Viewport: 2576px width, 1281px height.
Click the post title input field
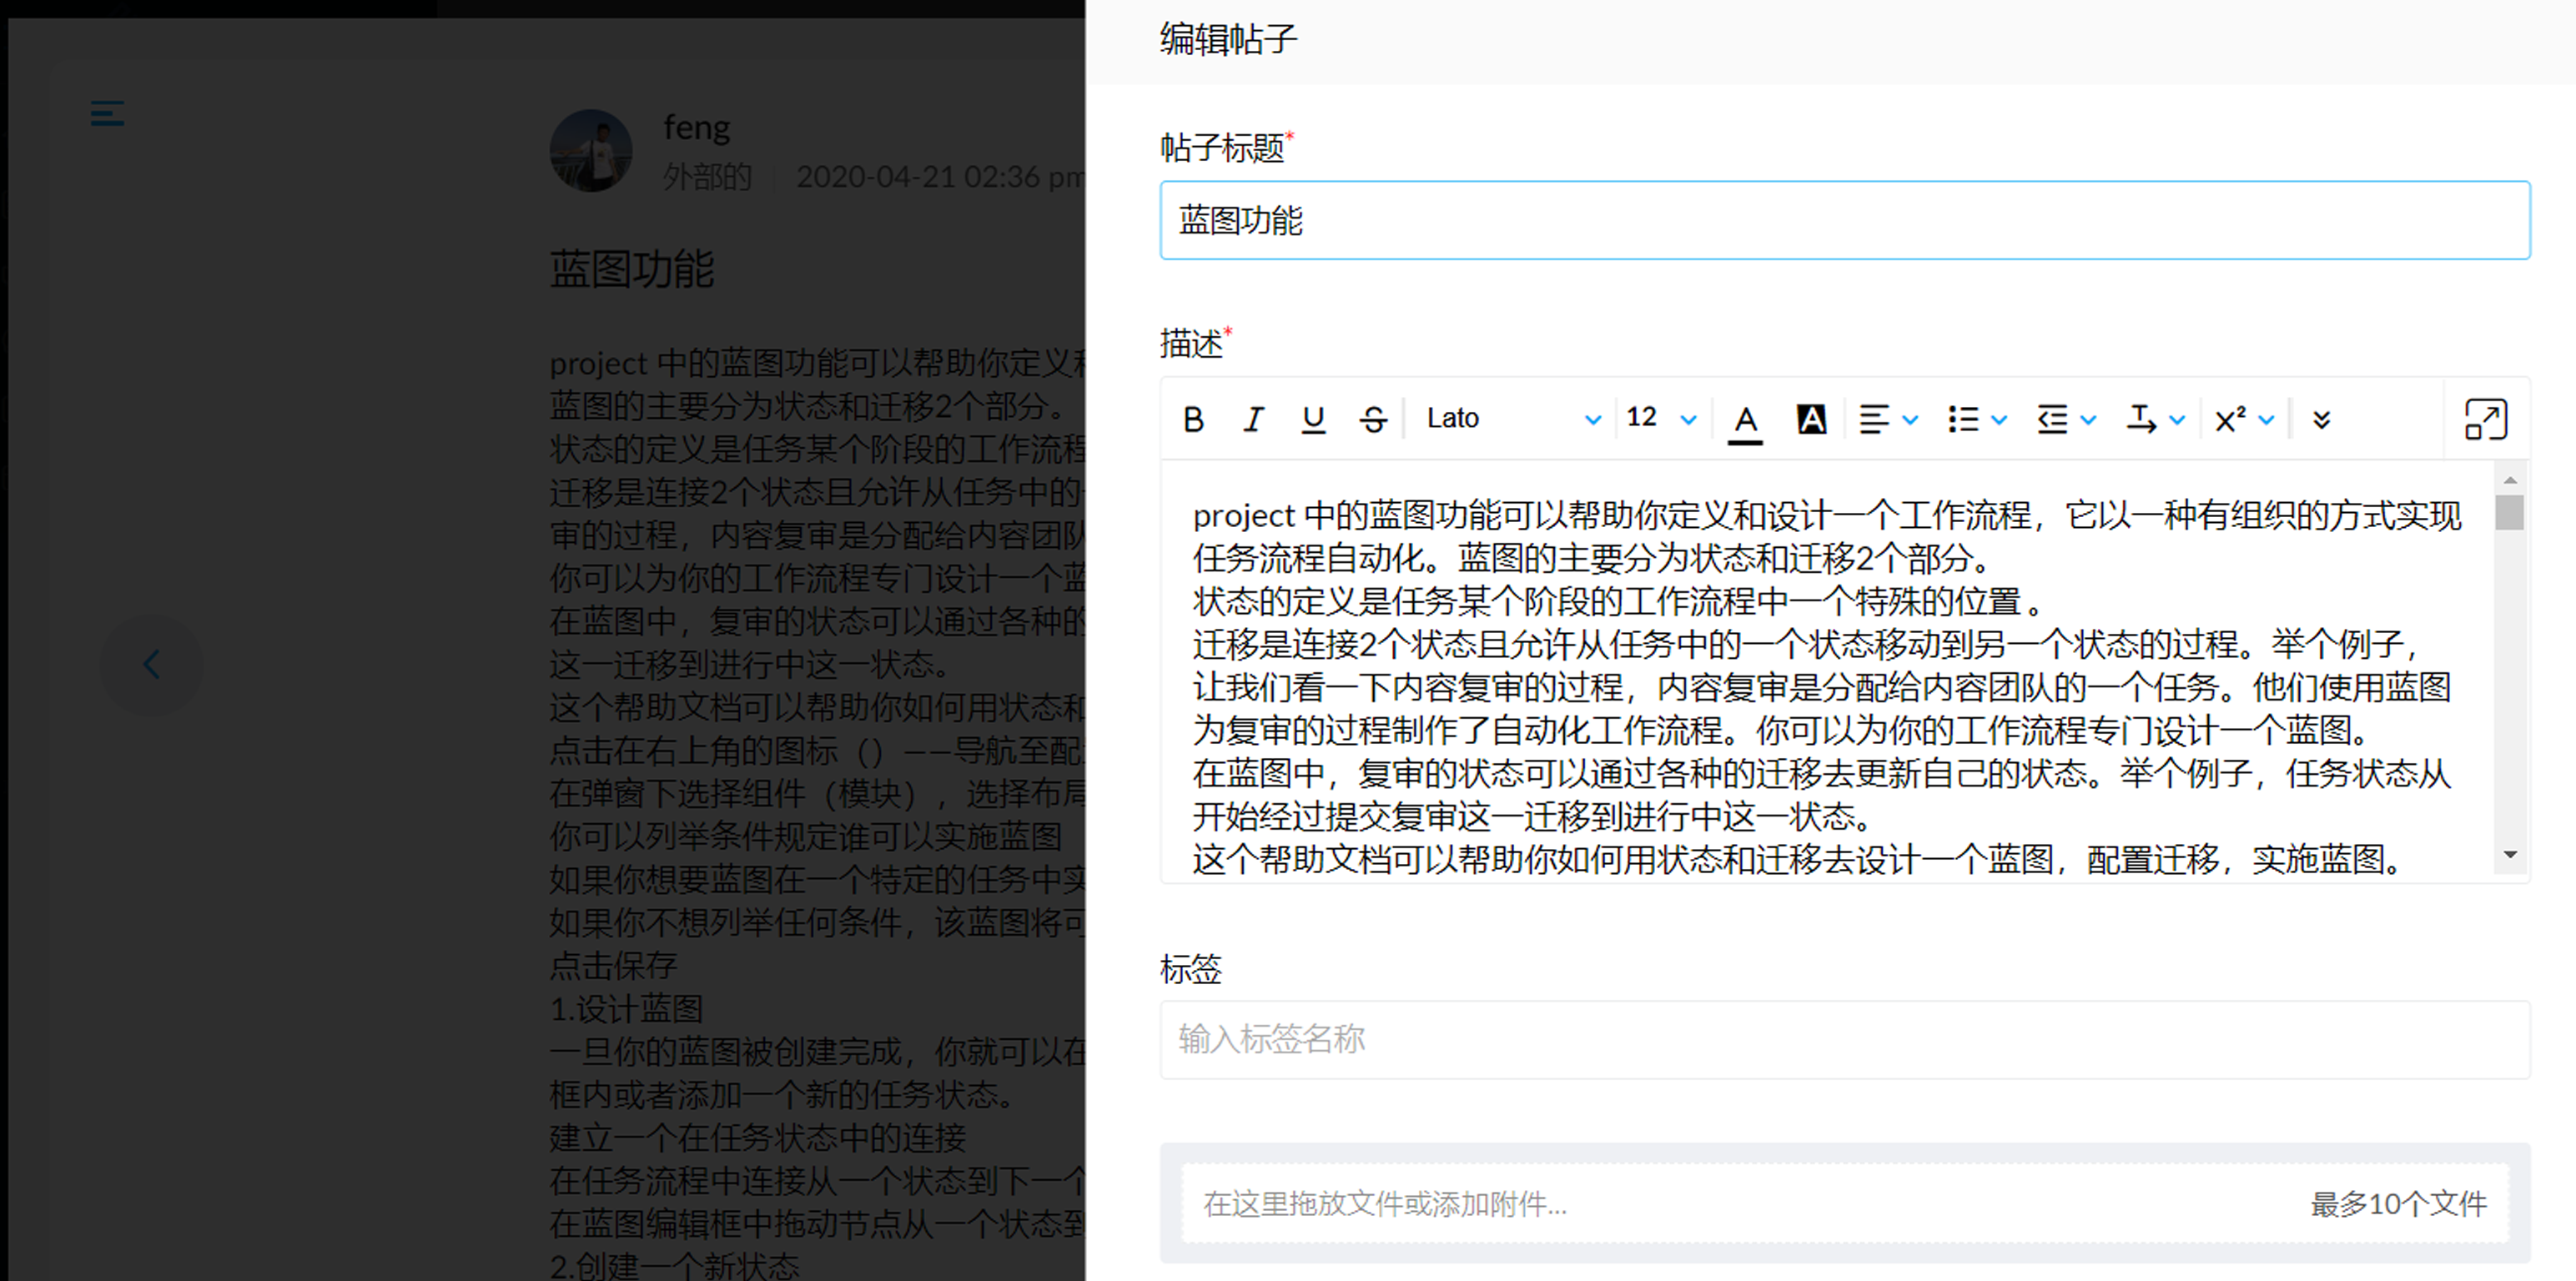[x=1844, y=220]
